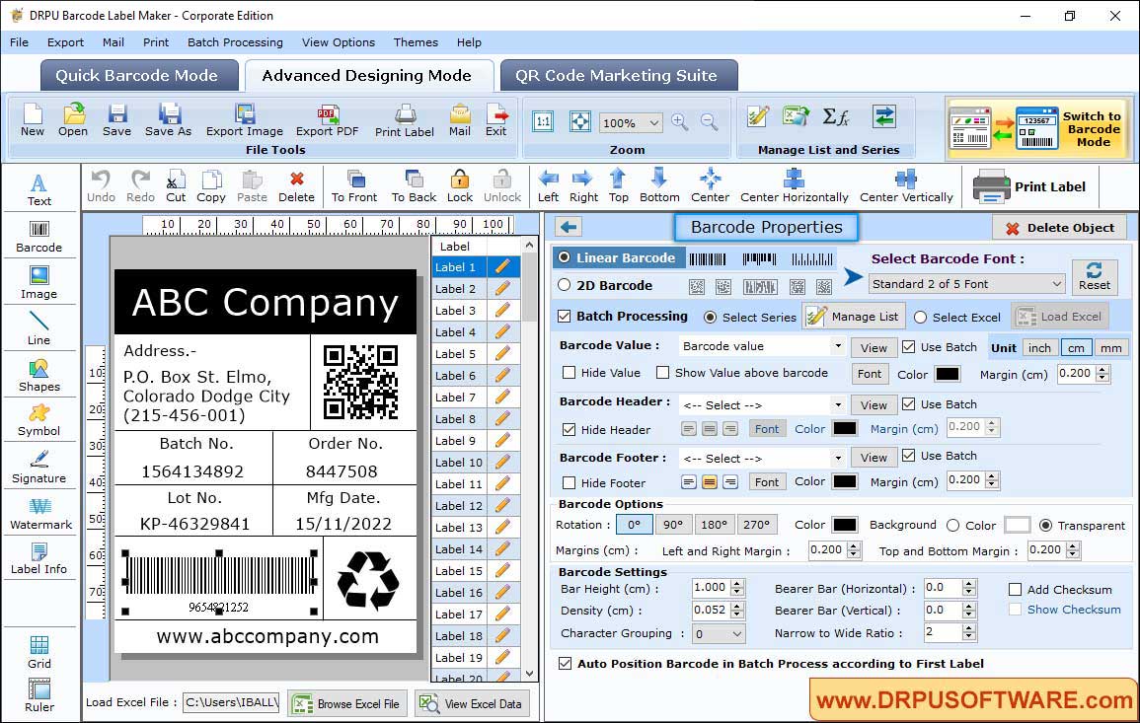The width and height of the screenshot is (1140, 723).
Task: Pick the Line drawing tool
Action: 39,328
